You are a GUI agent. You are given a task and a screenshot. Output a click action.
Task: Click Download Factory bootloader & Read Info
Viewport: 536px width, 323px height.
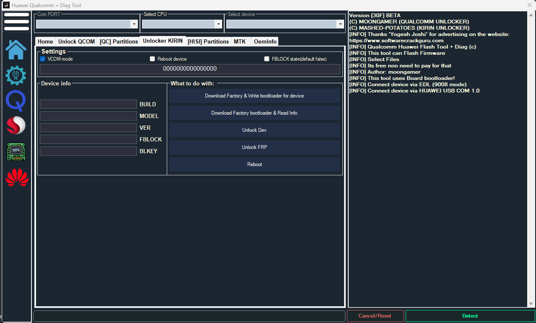(254, 113)
